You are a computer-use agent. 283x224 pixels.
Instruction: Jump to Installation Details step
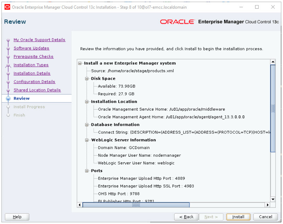32,73
